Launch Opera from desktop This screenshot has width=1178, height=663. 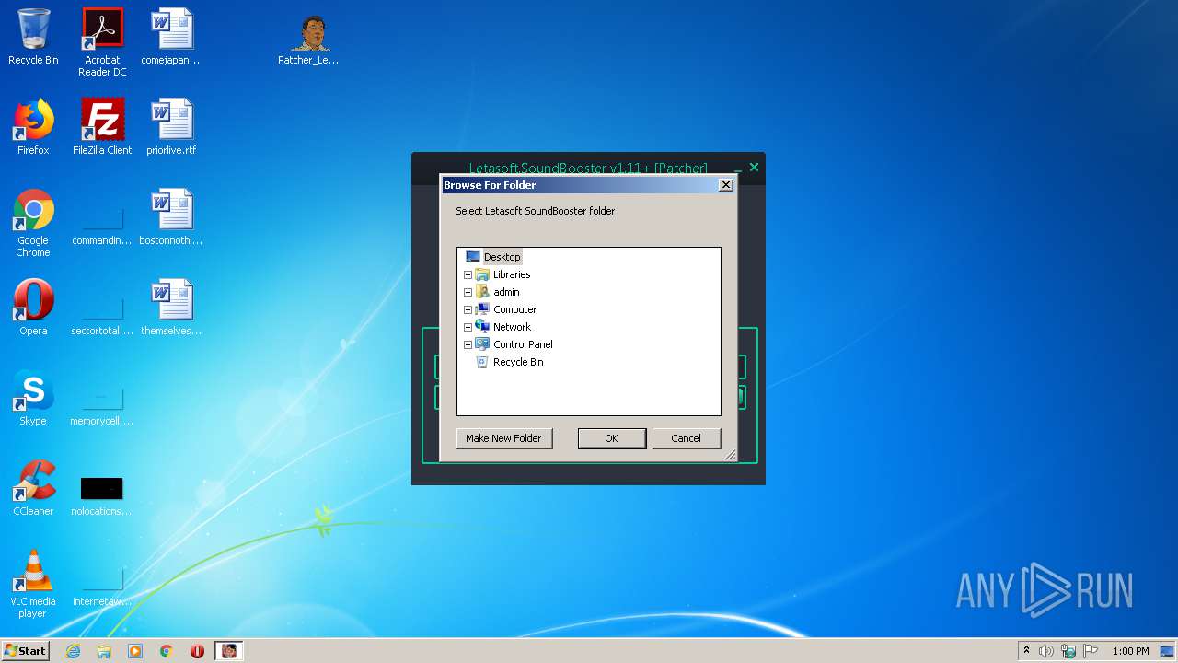tap(33, 308)
